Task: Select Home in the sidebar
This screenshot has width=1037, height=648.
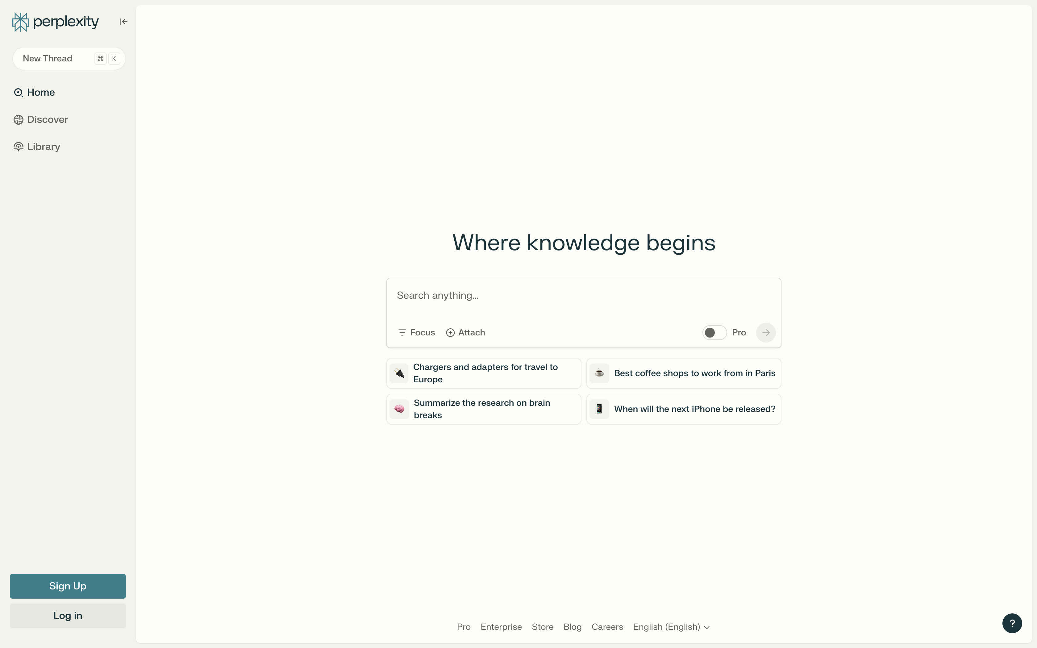Action: [x=41, y=93]
